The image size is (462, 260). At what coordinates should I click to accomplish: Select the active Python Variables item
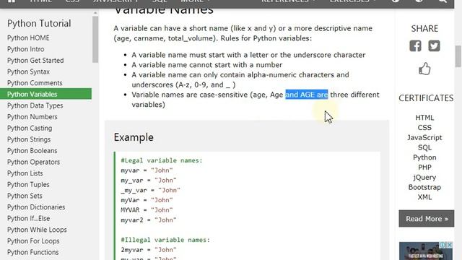coord(45,94)
